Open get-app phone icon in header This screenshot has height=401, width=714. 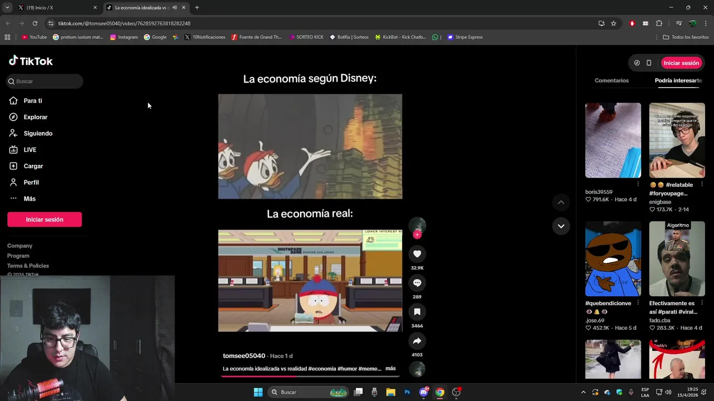[649, 63]
